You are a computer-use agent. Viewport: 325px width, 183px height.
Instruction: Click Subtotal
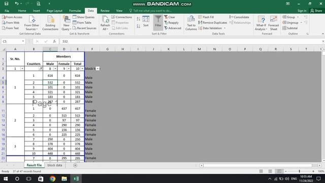pyautogui.click(x=290, y=28)
